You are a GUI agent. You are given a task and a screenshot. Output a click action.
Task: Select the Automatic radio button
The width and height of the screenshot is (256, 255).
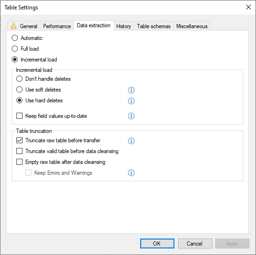click(15, 38)
